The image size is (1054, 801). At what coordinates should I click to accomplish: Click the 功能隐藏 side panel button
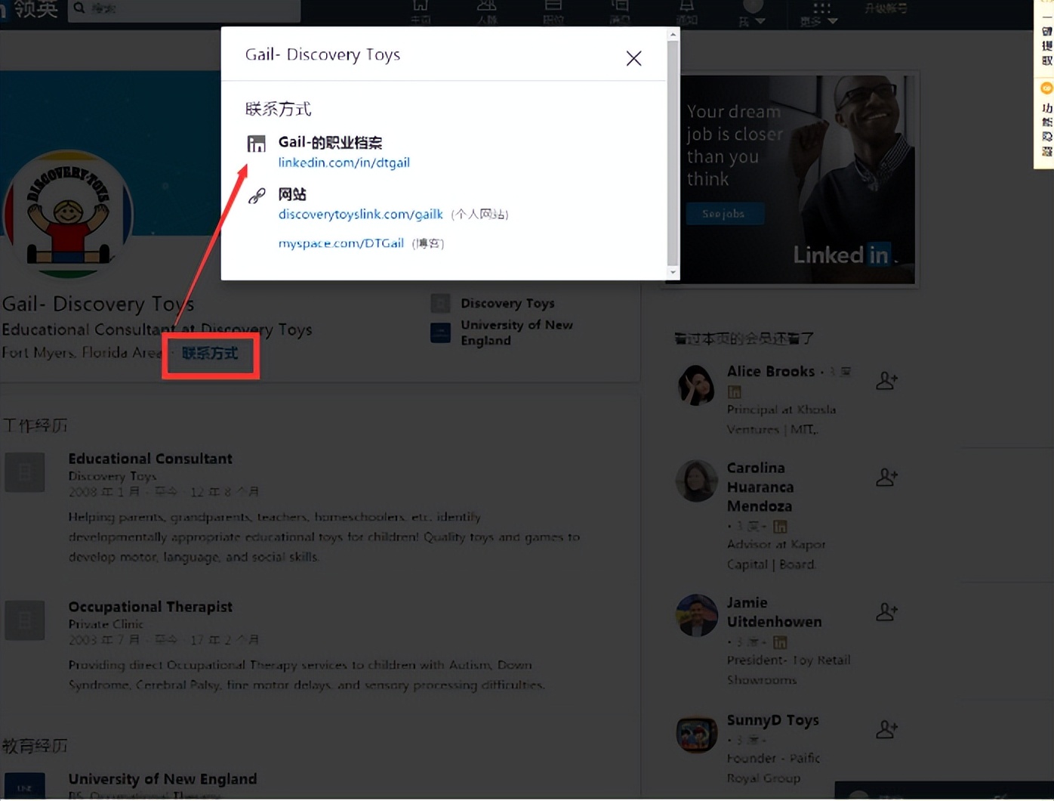click(x=1046, y=130)
